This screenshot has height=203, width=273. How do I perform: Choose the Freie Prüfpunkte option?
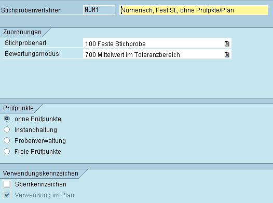pyautogui.click(x=7, y=151)
